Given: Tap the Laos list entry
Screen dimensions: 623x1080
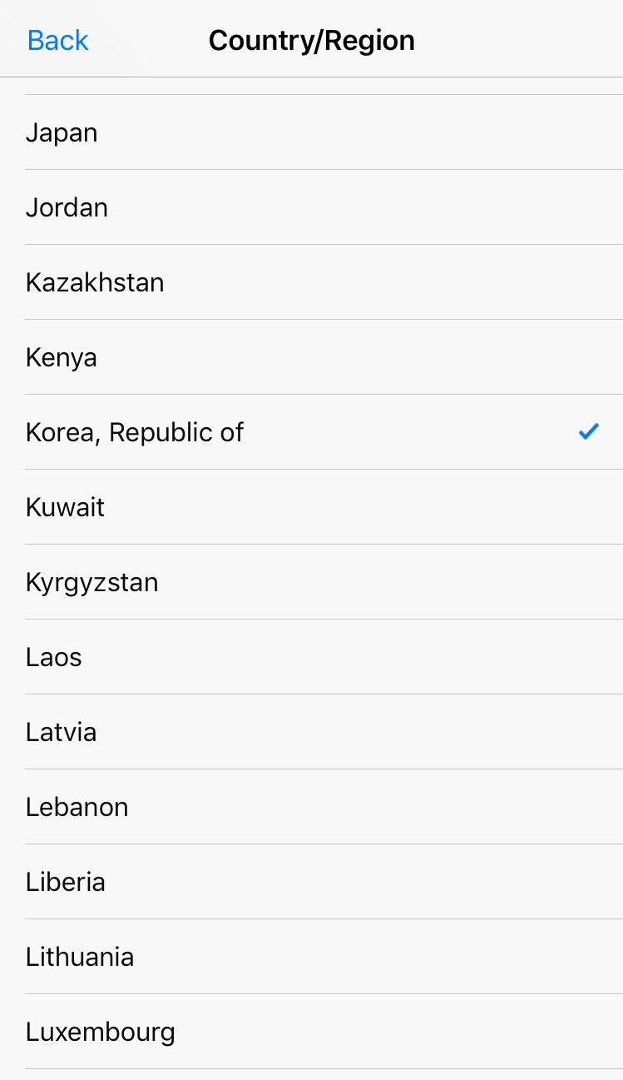Looking at the screenshot, I should (53, 658).
